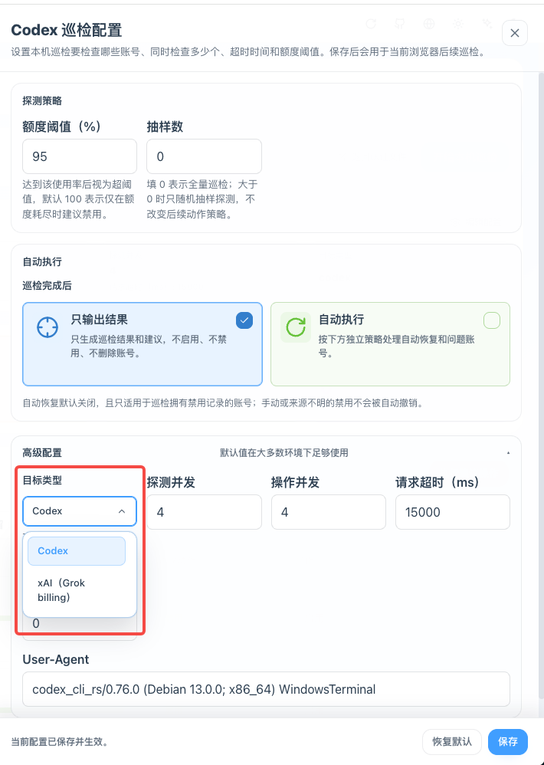Screen dimensions: 544x765
Task: Choose xAI (Grok billing) option
Action: [x=77, y=590]
